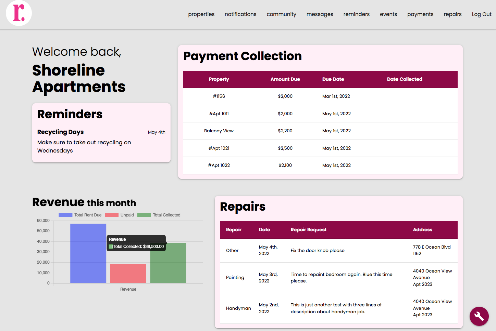Click the Repair column header
The height and width of the screenshot is (331, 496).
pos(234,230)
